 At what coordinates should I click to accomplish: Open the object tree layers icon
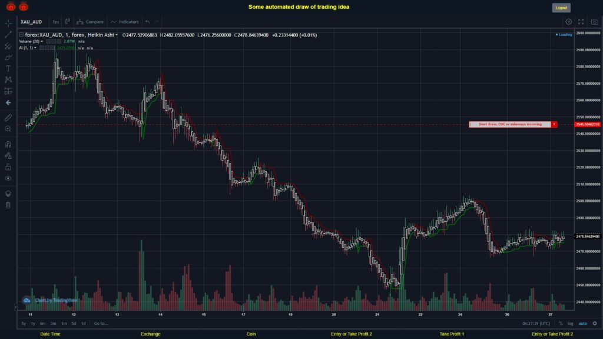[8, 194]
